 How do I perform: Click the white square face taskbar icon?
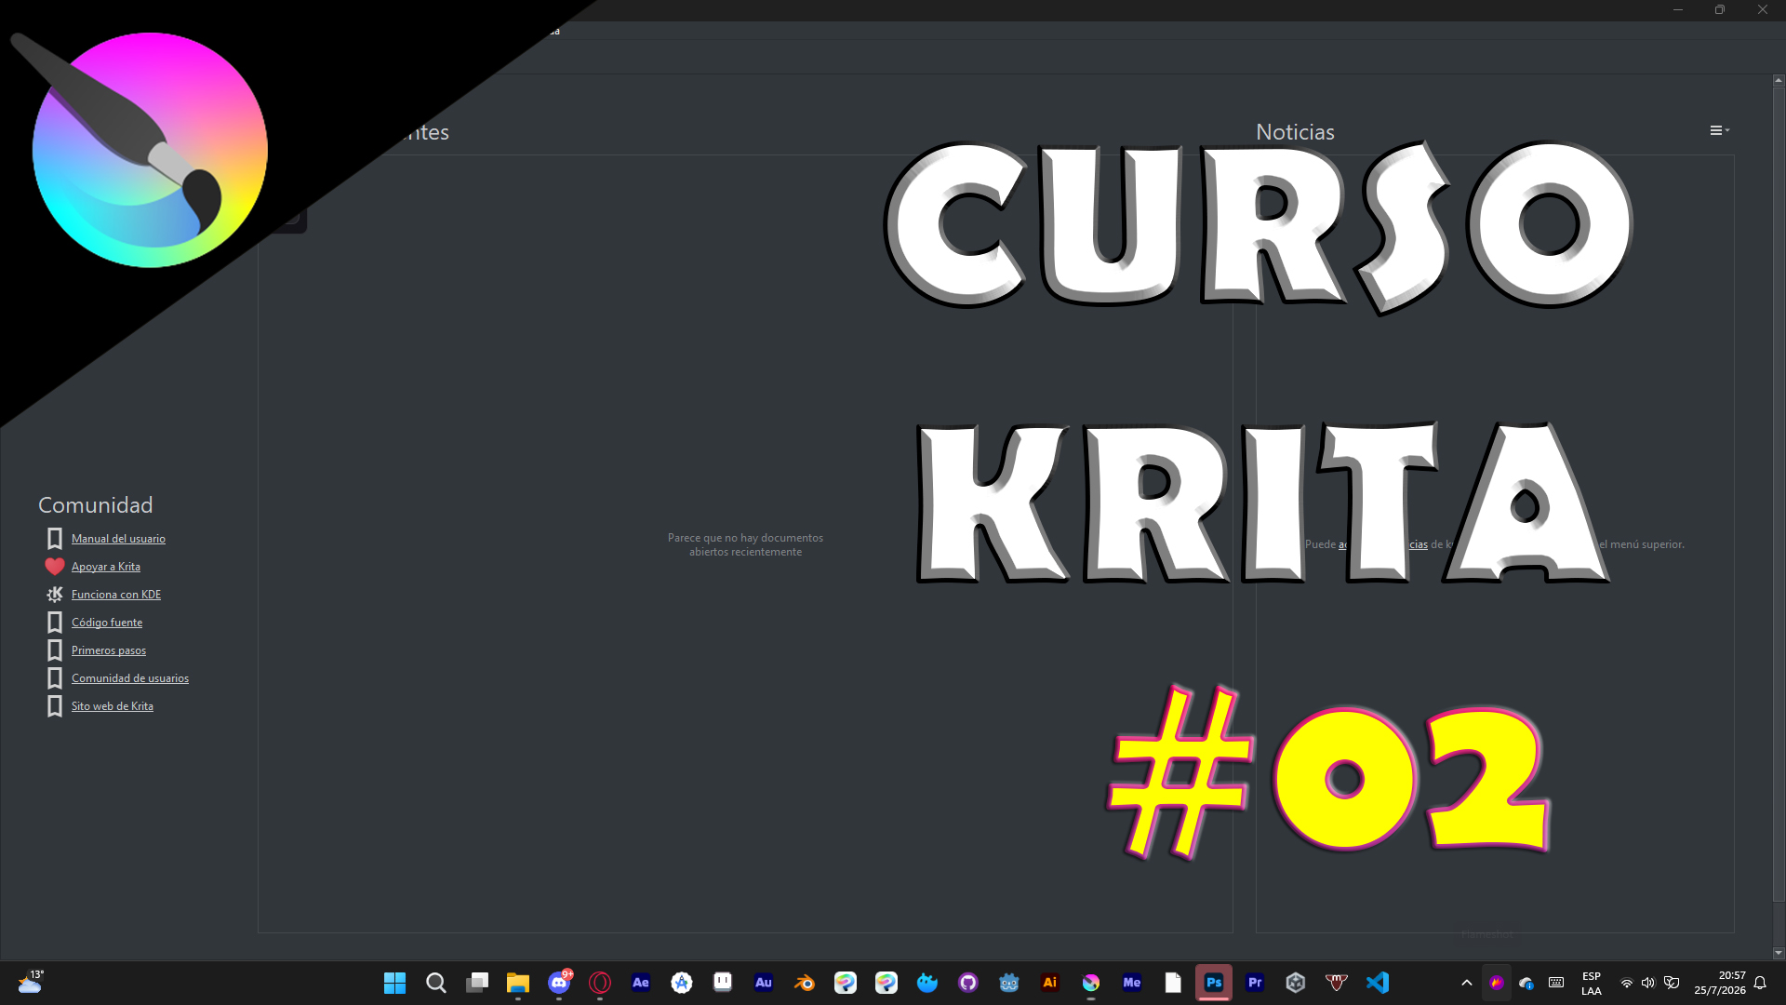[x=723, y=983]
